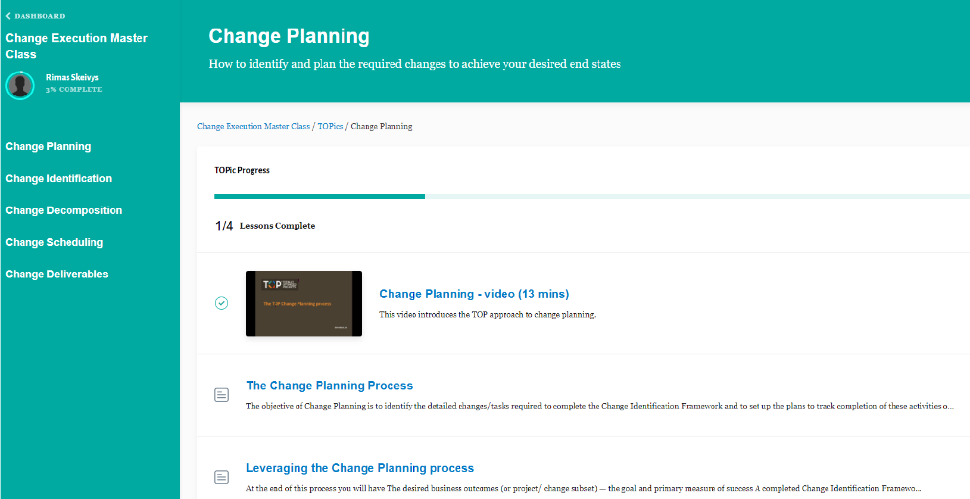This screenshot has height=499, width=970.
Task: Select Change Identification in the sidebar
Action: click(58, 179)
